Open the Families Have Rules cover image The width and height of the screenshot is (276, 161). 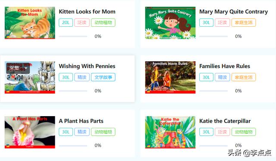pos(170,77)
